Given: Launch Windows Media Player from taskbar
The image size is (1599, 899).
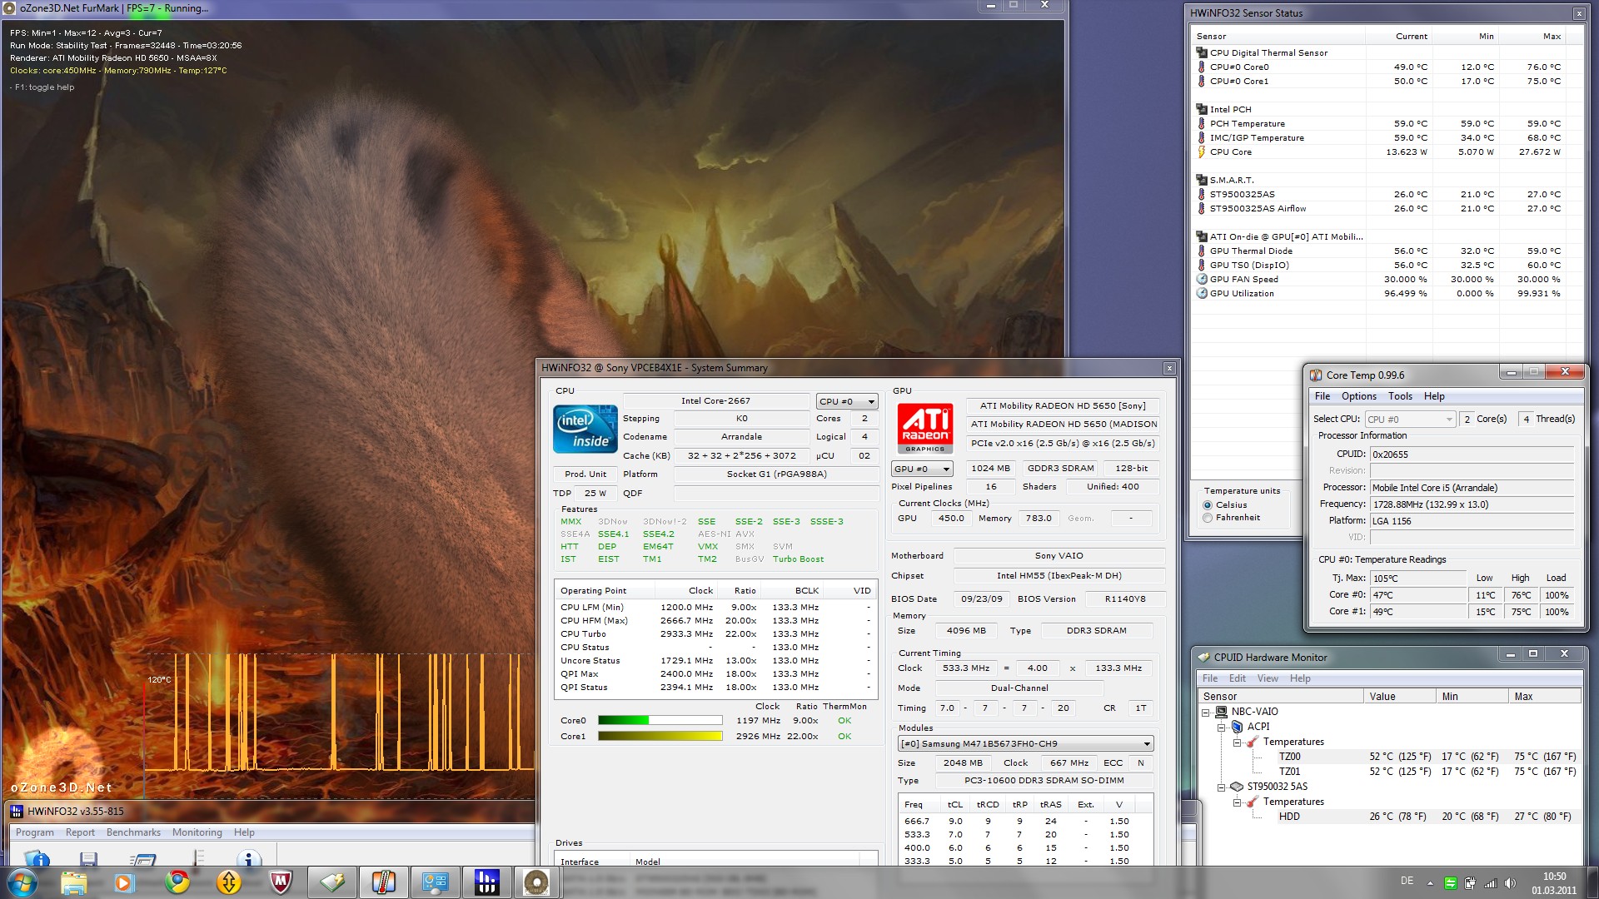Looking at the screenshot, I should tap(124, 882).
